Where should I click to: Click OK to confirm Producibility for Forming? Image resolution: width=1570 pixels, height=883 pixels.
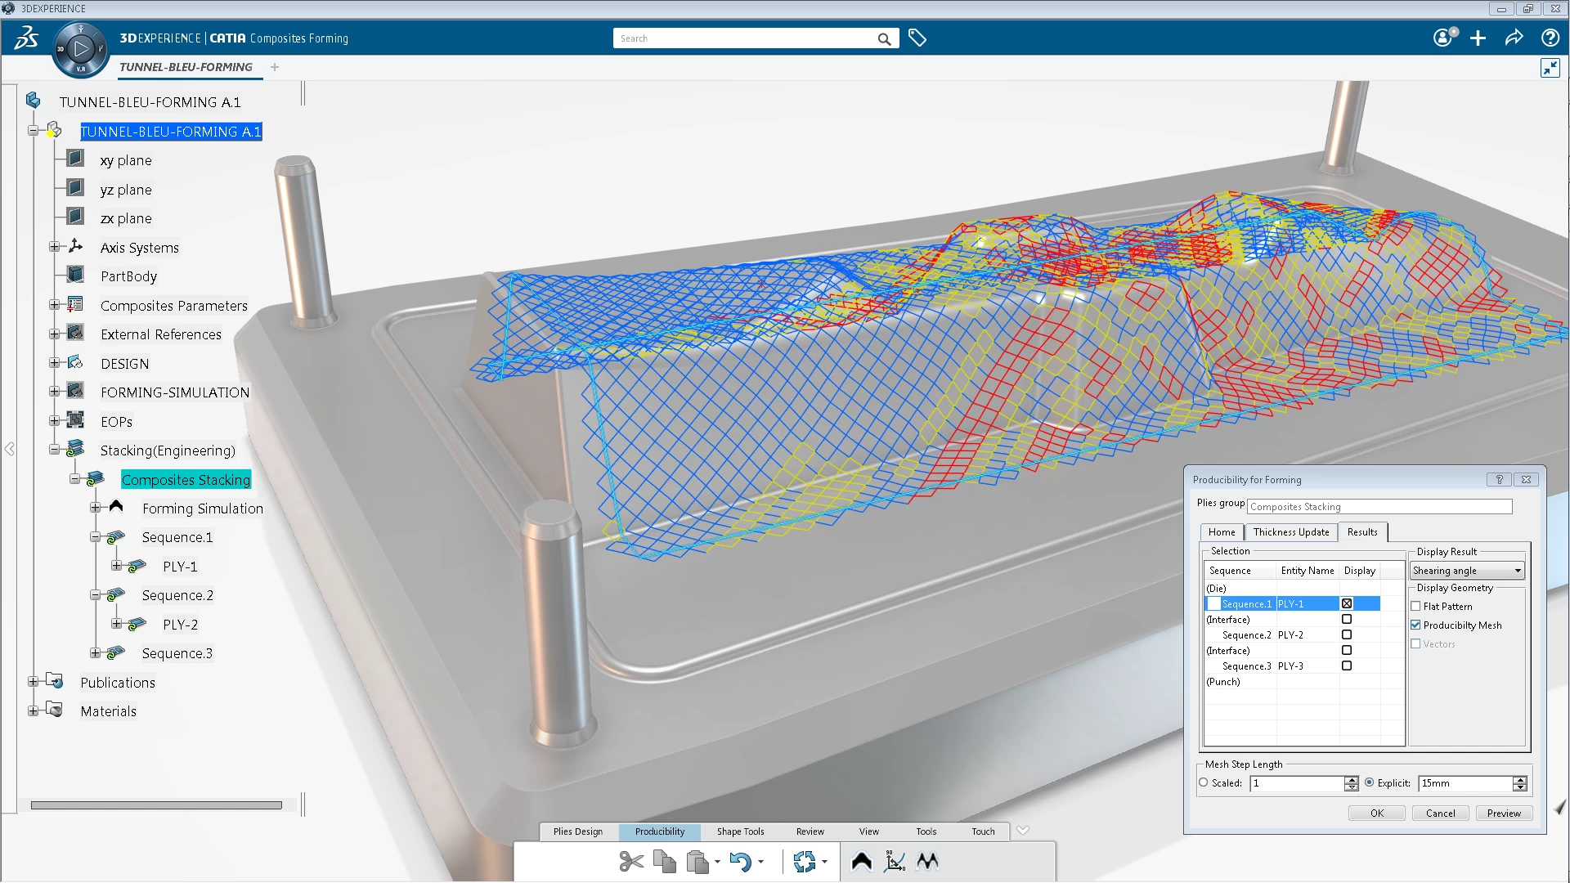[x=1376, y=813]
